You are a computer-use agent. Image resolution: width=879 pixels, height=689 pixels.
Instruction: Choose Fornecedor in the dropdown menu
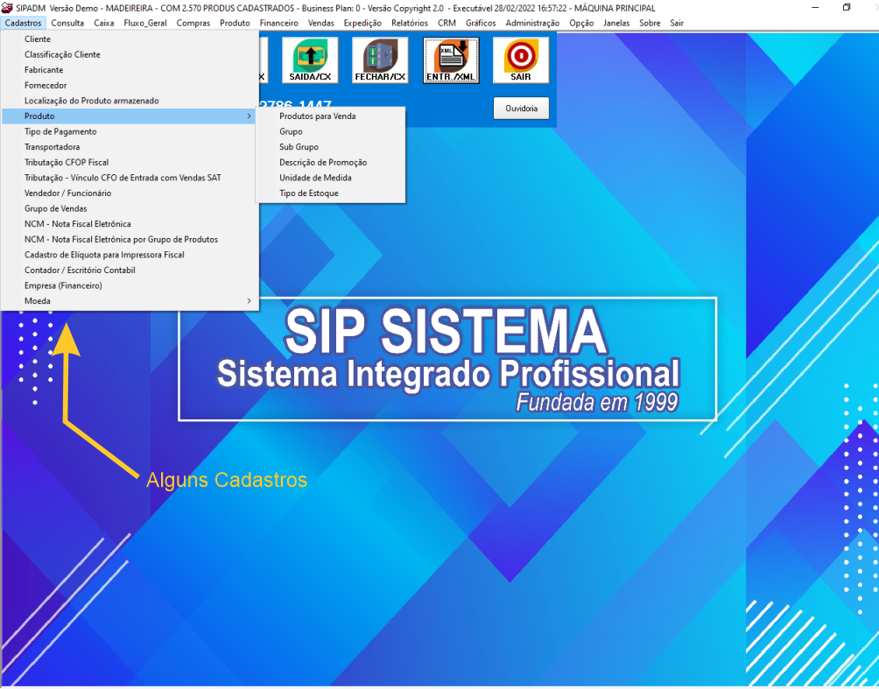(130, 85)
